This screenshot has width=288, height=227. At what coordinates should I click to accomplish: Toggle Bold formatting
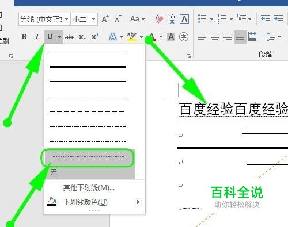24,37
